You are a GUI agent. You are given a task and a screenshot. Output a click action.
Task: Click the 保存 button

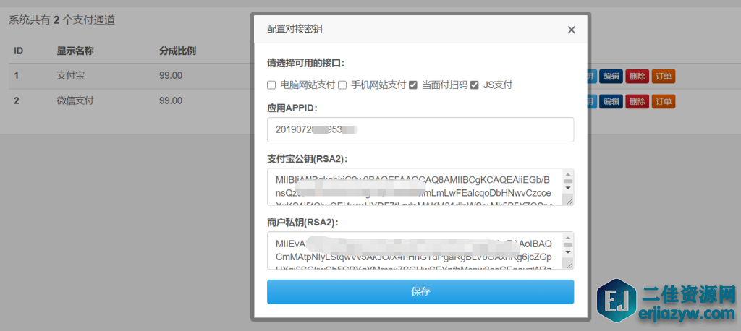(420, 292)
